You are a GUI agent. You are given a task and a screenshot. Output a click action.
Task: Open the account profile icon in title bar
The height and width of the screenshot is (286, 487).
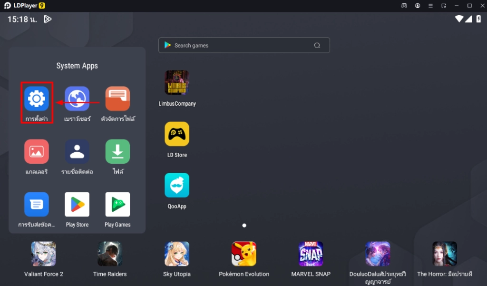[x=418, y=6]
